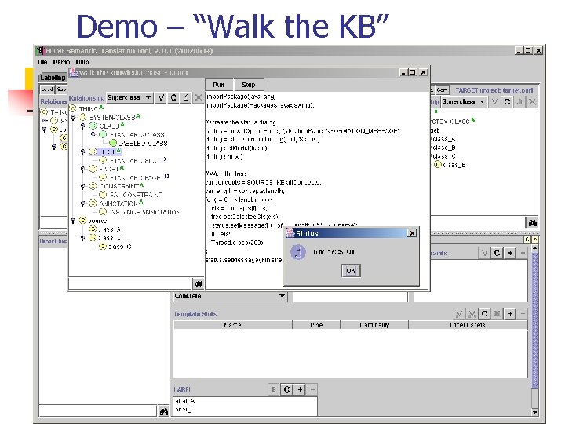Image resolution: width=565 pixels, height=424 pixels.
Task: Collapse the source node expander in the tree
Action: (x=73, y=221)
